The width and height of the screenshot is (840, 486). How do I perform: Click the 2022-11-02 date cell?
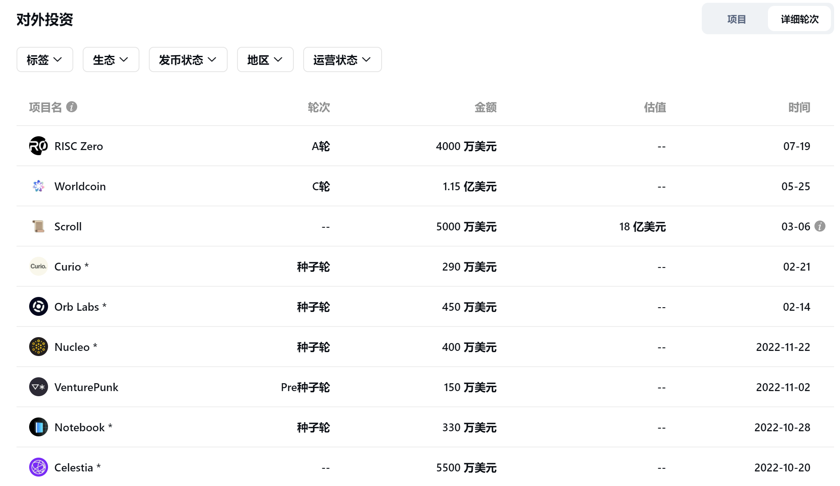783,388
